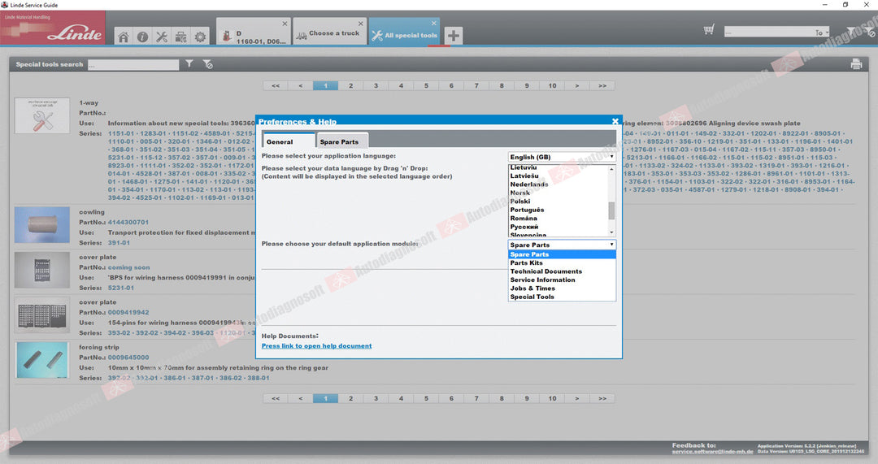Screen dimensions: 878x464
Task: Choose Technical Documents in module list
Action: click(x=562, y=271)
